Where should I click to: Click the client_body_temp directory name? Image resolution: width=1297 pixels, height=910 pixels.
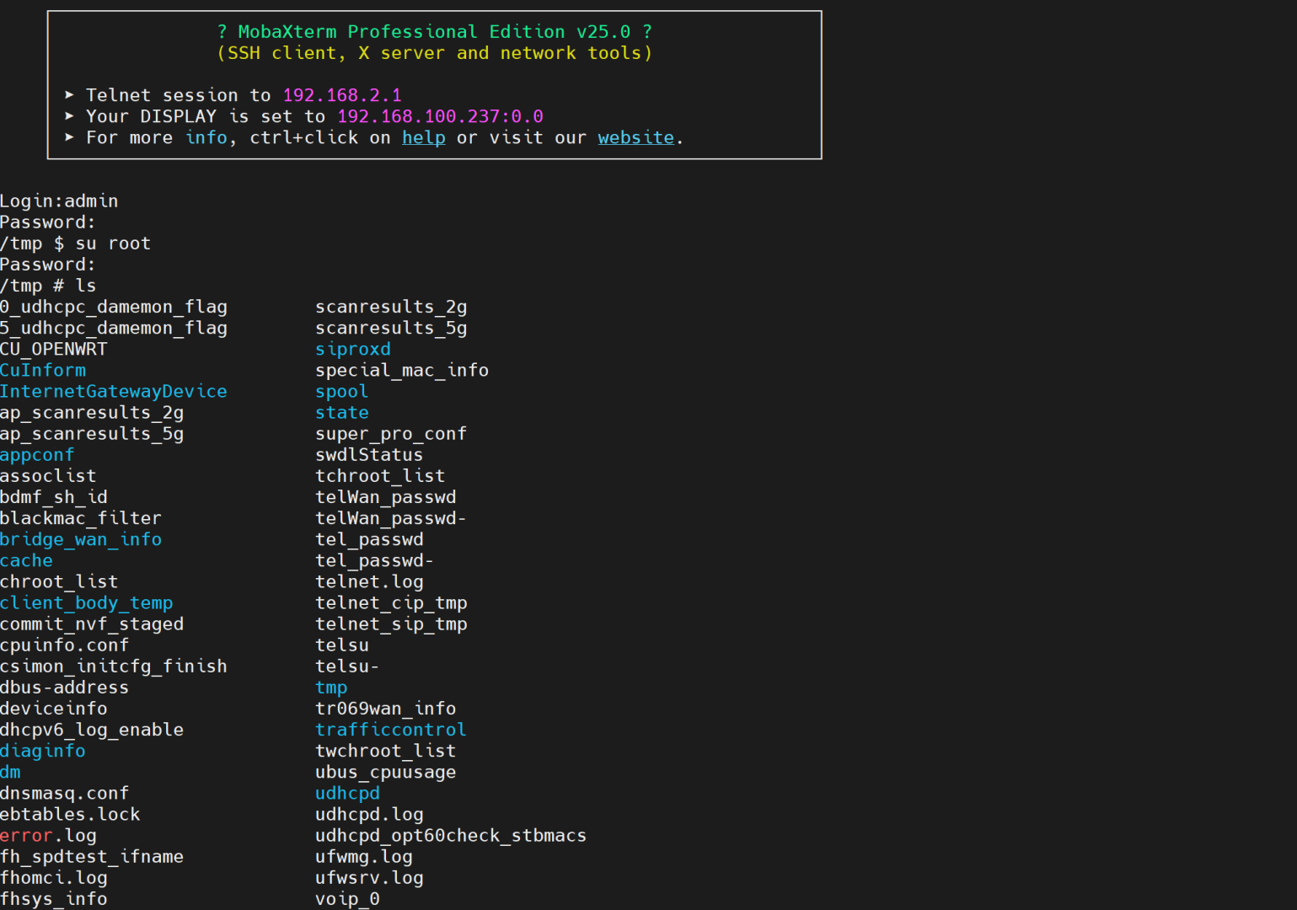pos(87,603)
